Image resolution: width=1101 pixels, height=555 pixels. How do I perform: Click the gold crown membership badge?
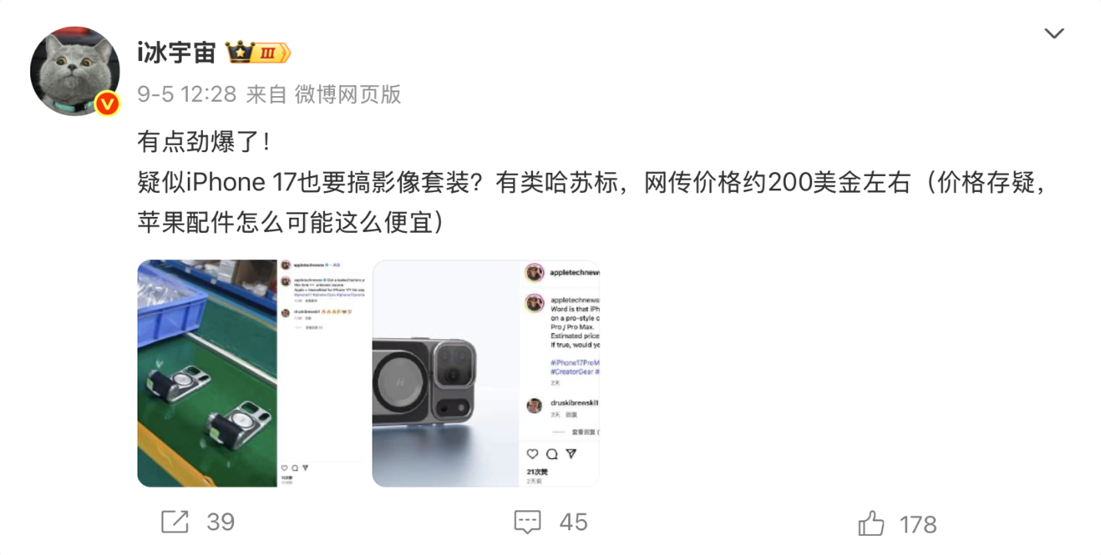pos(240,53)
